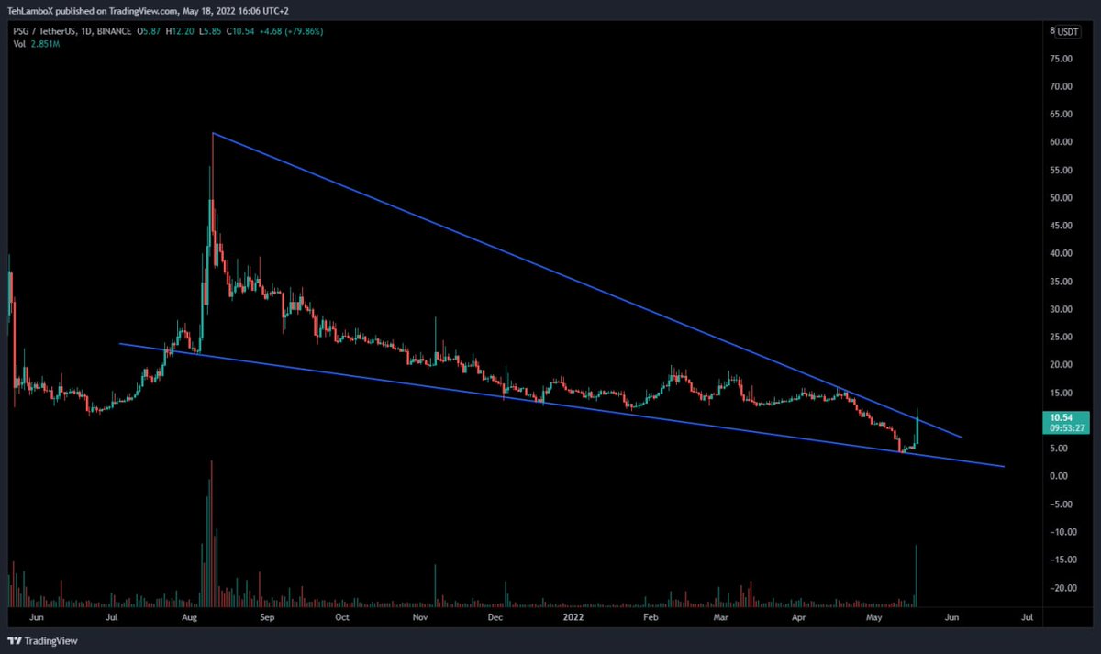Click the Nov label on time axis
The width and height of the screenshot is (1101, 654).
pyautogui.click(x=419, y=618)
